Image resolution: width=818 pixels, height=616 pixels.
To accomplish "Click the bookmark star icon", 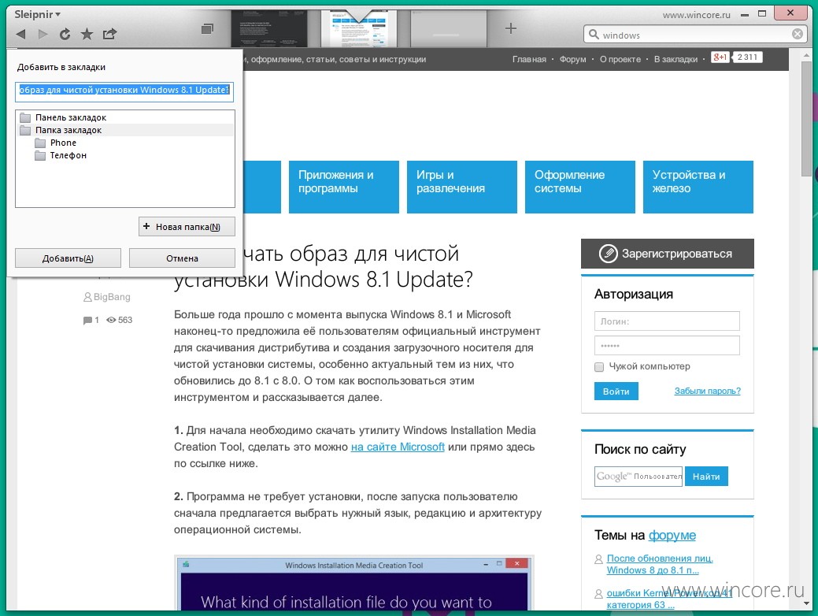I will click(x=87, y=35).
